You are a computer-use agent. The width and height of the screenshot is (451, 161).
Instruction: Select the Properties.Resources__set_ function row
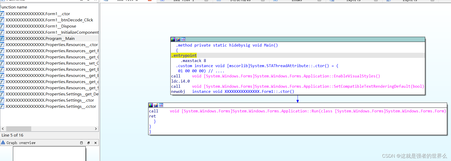(x=49, y=63)
